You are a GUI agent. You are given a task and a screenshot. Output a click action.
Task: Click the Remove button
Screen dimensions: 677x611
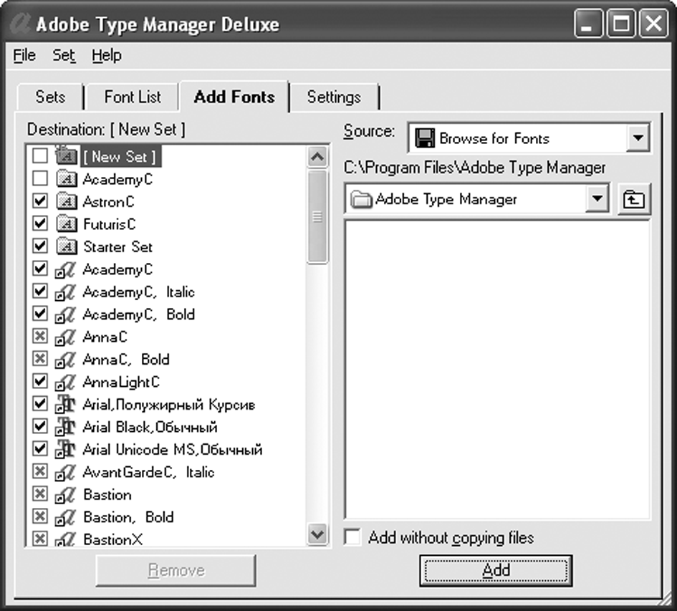click(x=176, y=570)
